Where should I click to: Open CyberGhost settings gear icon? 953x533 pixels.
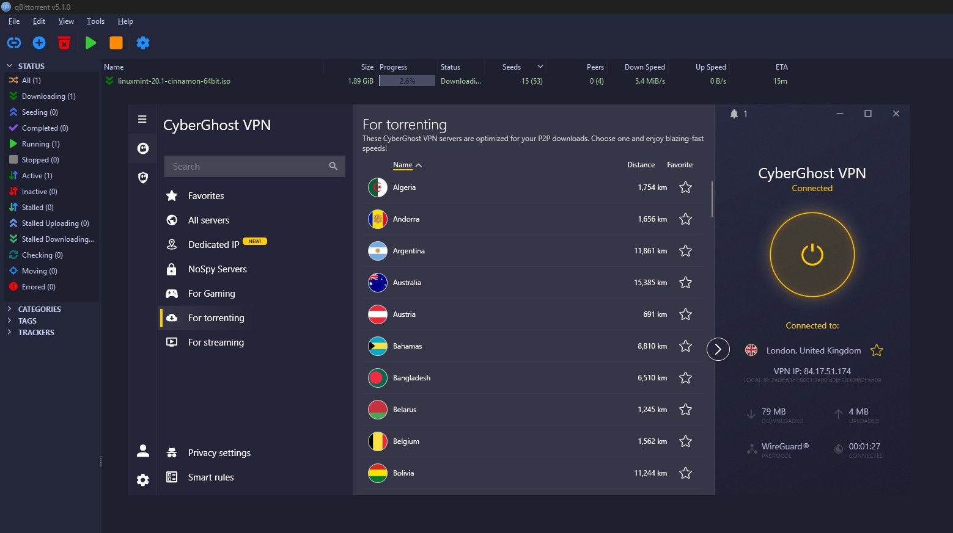[x=143, y=480]
